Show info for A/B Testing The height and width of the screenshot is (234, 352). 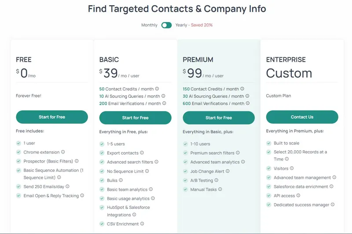pyautogui.click(x=216, y=180)
